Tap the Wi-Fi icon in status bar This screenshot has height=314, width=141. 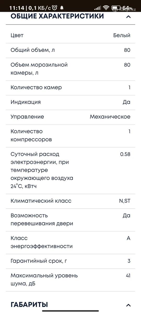[106, 8]
